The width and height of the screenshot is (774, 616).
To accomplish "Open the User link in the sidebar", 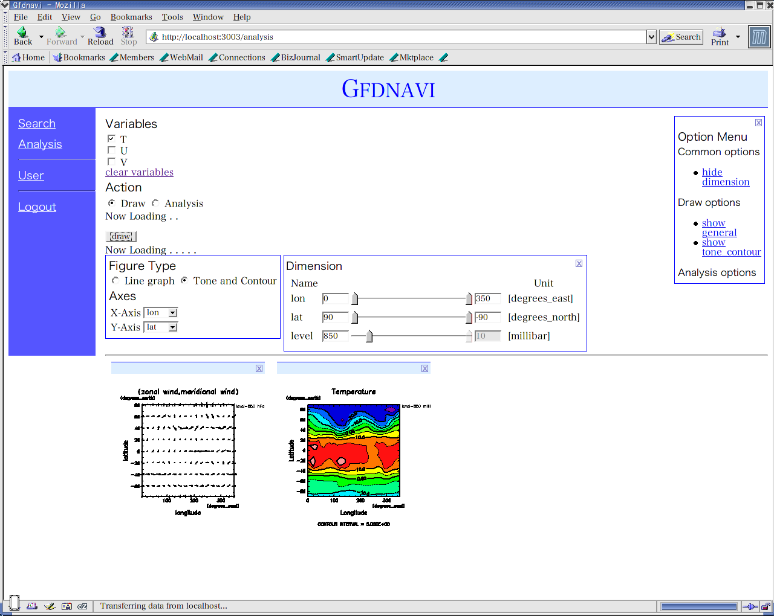I will pos(31,175).
